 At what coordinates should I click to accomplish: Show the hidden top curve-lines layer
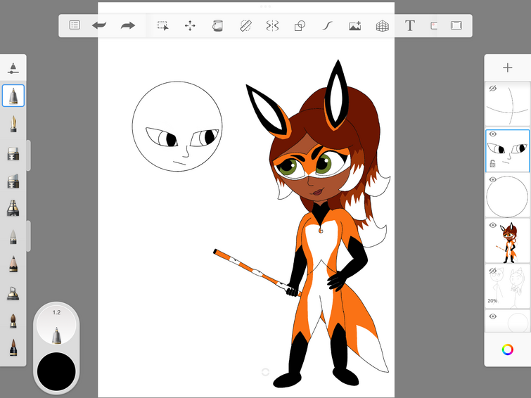coord(492,89)
